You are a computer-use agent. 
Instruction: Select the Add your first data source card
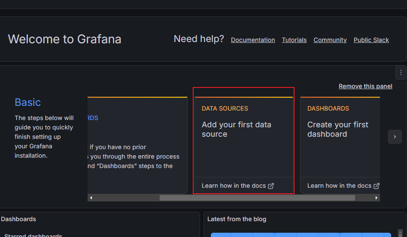click(243, 145)
